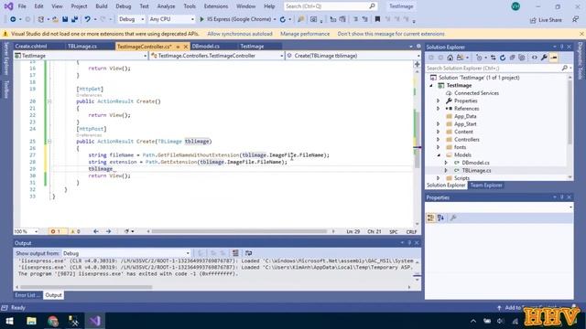Navigate to previous issue arrow
The height and width of the screenshot is (329, 586).
pyautogui.click(x=96, y=231)
